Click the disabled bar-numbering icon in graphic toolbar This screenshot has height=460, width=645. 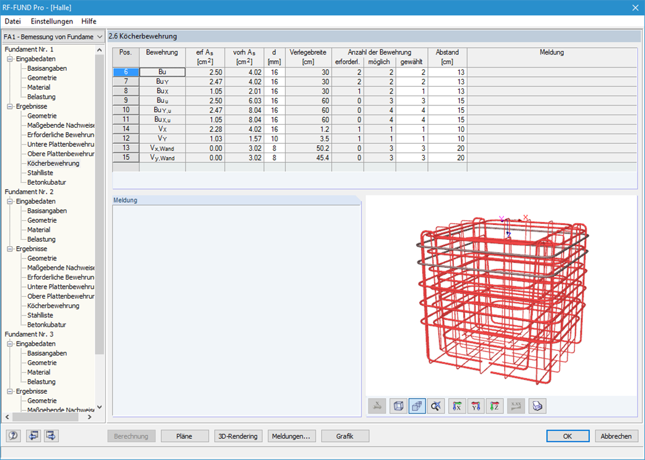tap(377, 406)
